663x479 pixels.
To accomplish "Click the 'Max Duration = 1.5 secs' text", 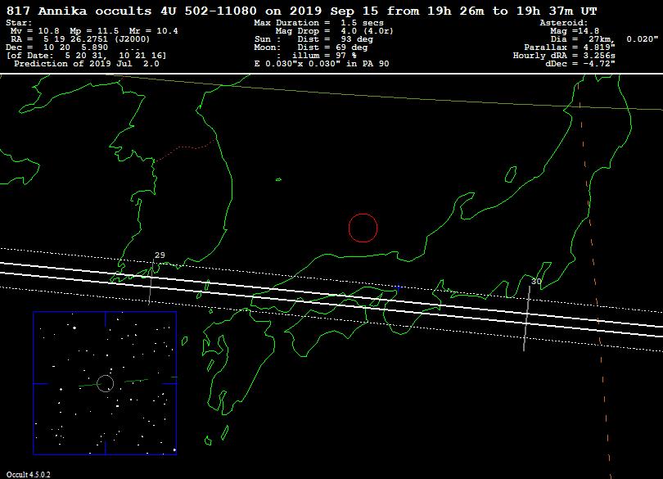I will click(x=319, y=22).
